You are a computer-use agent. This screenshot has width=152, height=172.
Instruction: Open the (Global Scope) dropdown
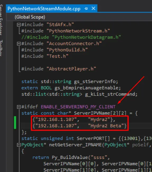79,17
